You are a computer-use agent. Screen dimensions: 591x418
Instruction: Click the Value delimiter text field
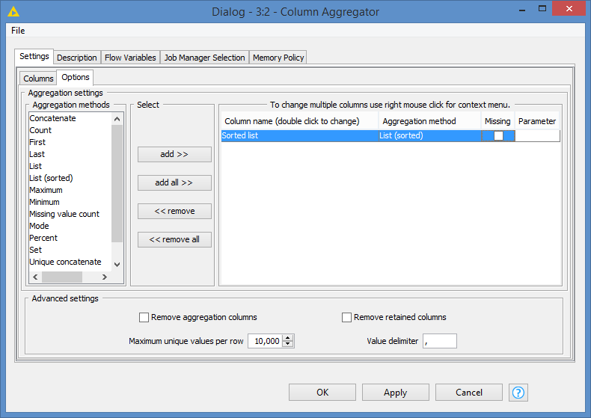(x=439, y=341)
